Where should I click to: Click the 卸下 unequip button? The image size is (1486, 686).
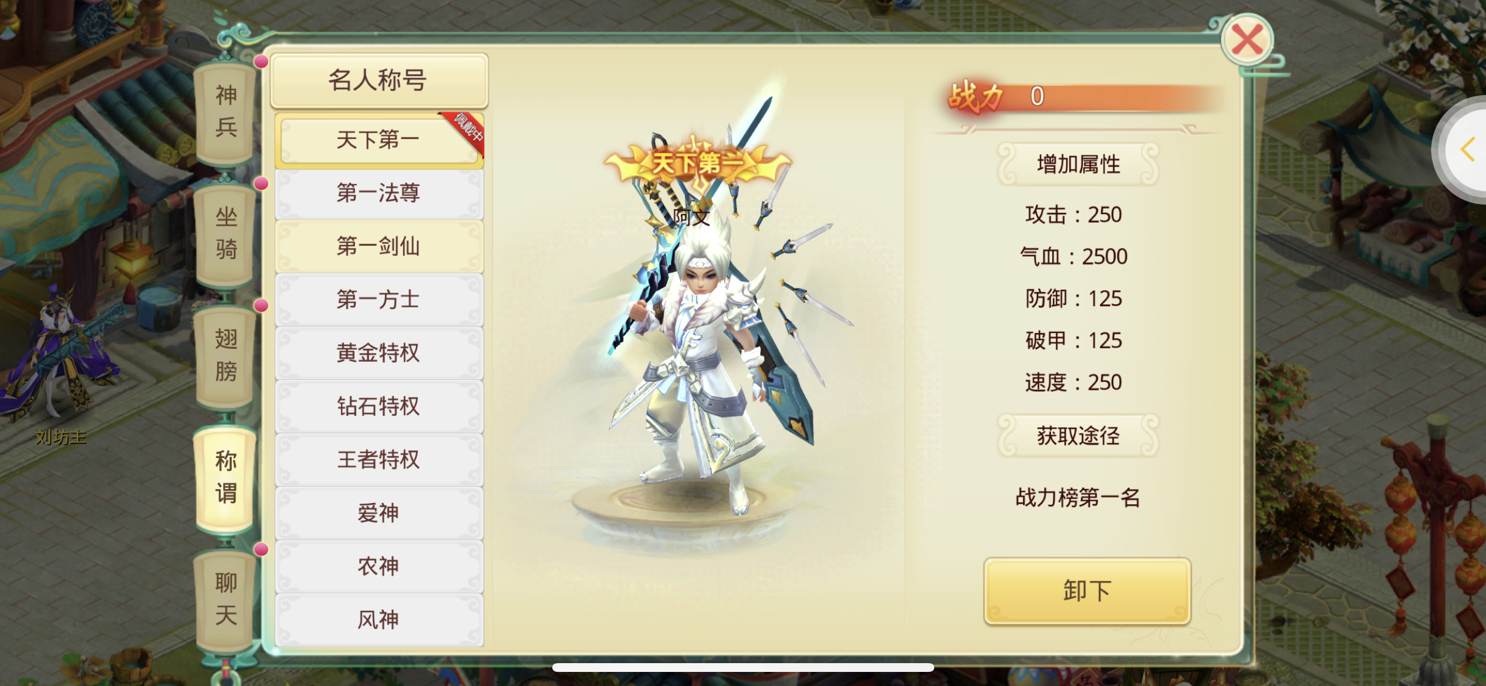coord(1087,591)
